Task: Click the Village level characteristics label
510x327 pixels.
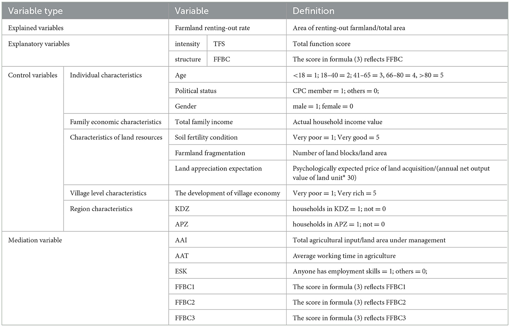Action: pyautogui.click(x=108, y=194)
